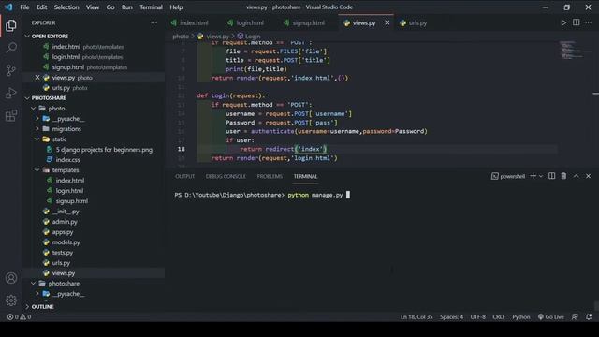Viewport: 599px width, 337px height.
Task: Run the Python file with play icon
Action: pyautogui.click(x=563, y=22)
